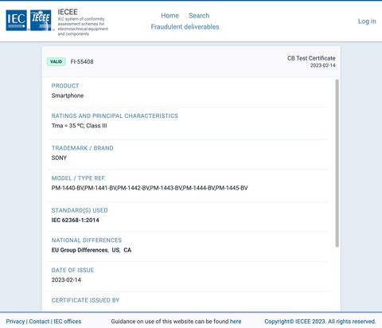Click the IEC 62368-1:2014 standard text
This screenshot has height=328, width=382.
76,220
